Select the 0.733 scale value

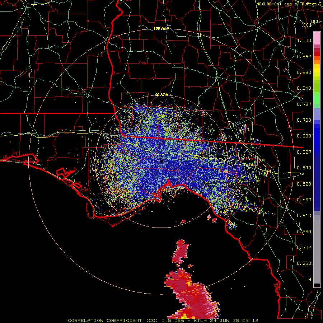click(x=304, y=120)
